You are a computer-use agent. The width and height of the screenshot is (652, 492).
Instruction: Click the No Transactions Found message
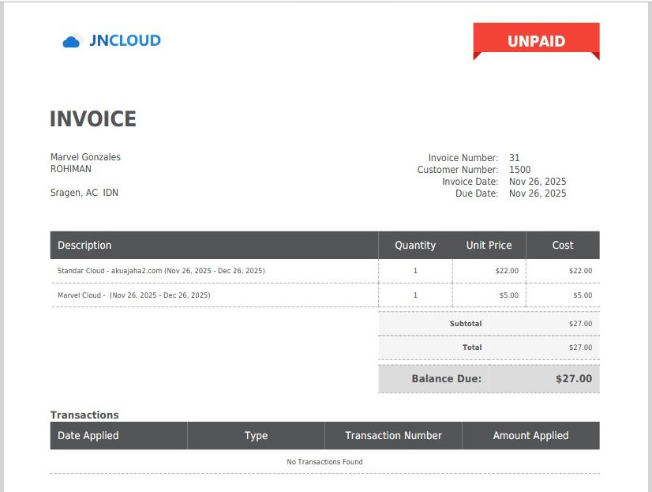(x=324, y=462)
